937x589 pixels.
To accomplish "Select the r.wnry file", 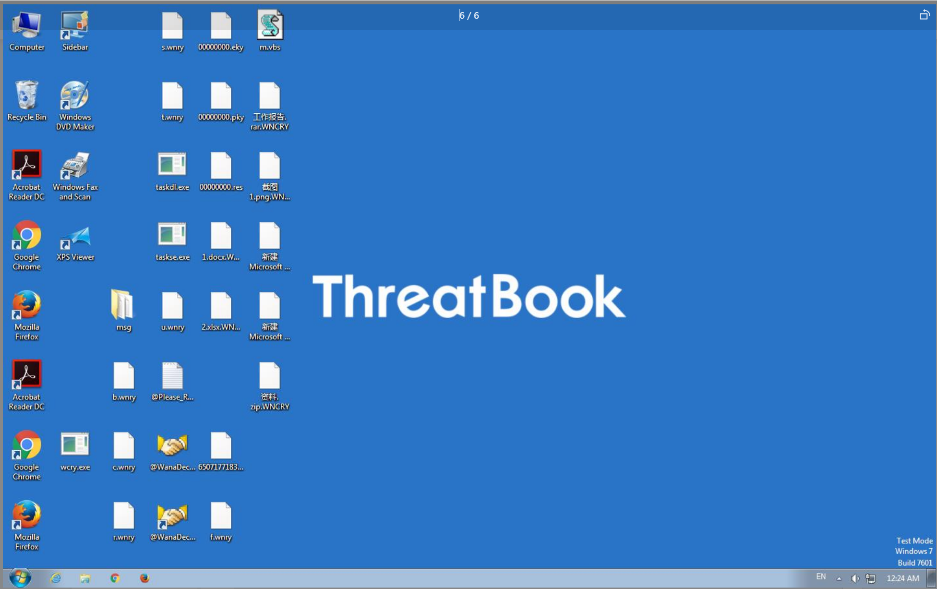I will click(x=124, y=521).
